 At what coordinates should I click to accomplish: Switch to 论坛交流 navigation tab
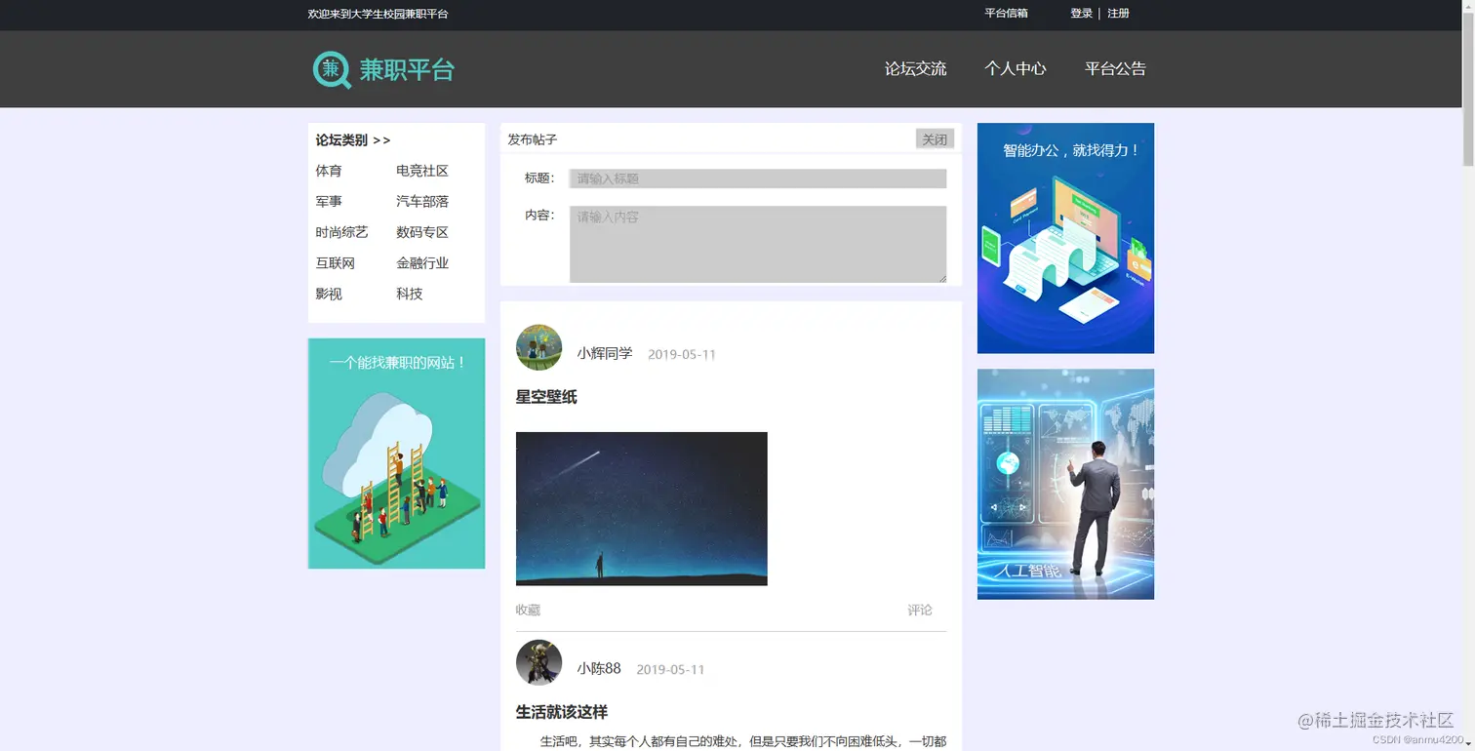(914, 68)
